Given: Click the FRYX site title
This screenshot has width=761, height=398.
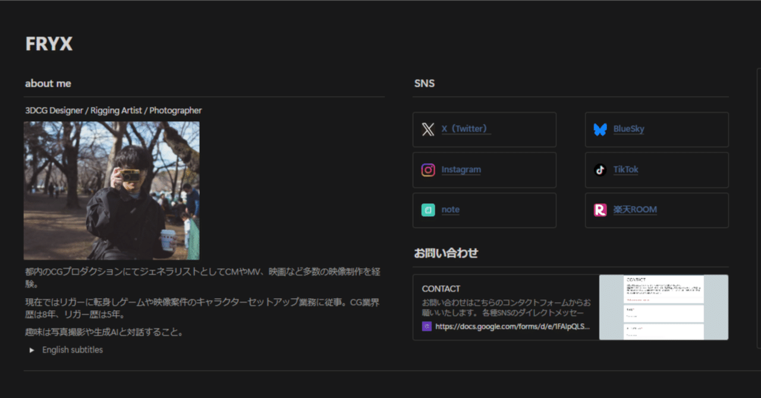Looking at the screenshot, I should pyautogui.click(x=49, y=43).
